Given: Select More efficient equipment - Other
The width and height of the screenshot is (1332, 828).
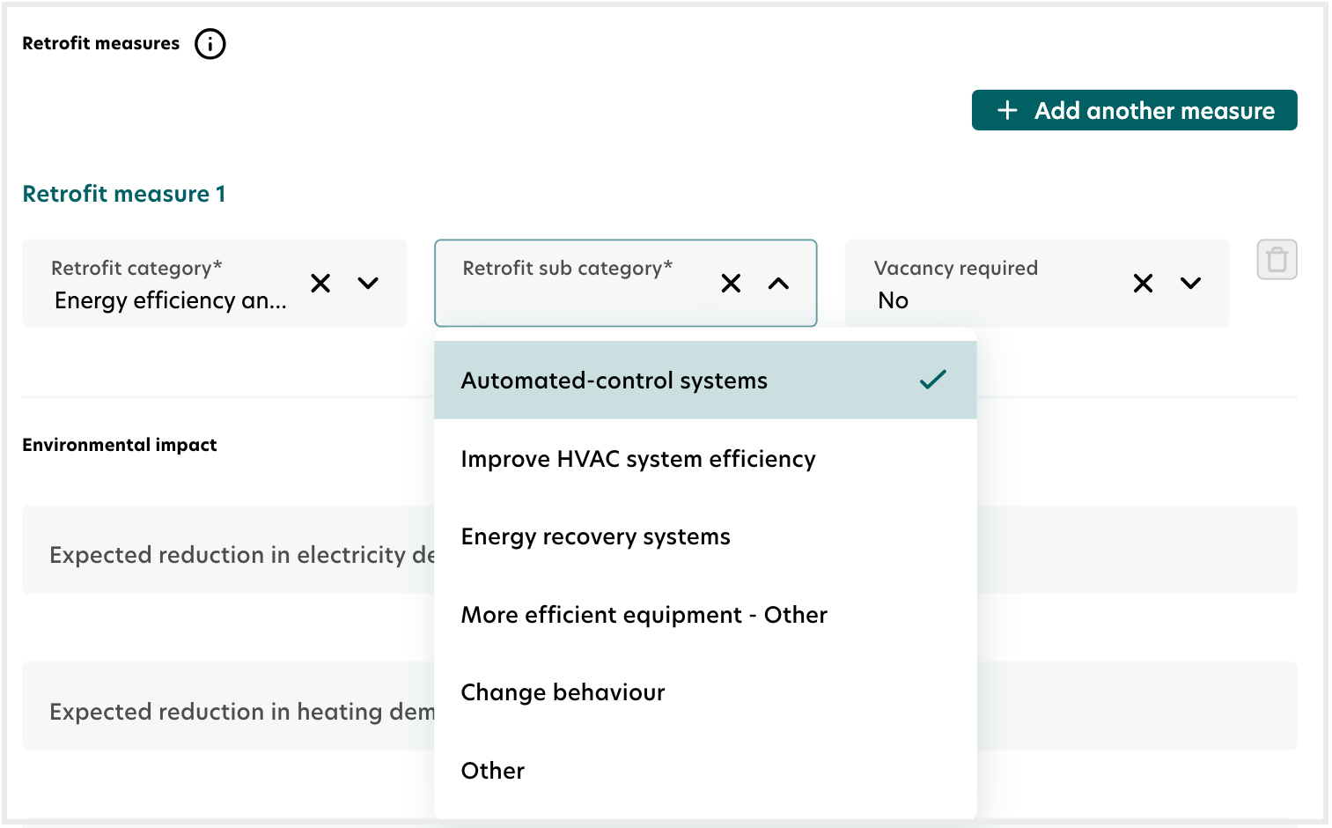Looking at the screenshot, I should point(705,615).
